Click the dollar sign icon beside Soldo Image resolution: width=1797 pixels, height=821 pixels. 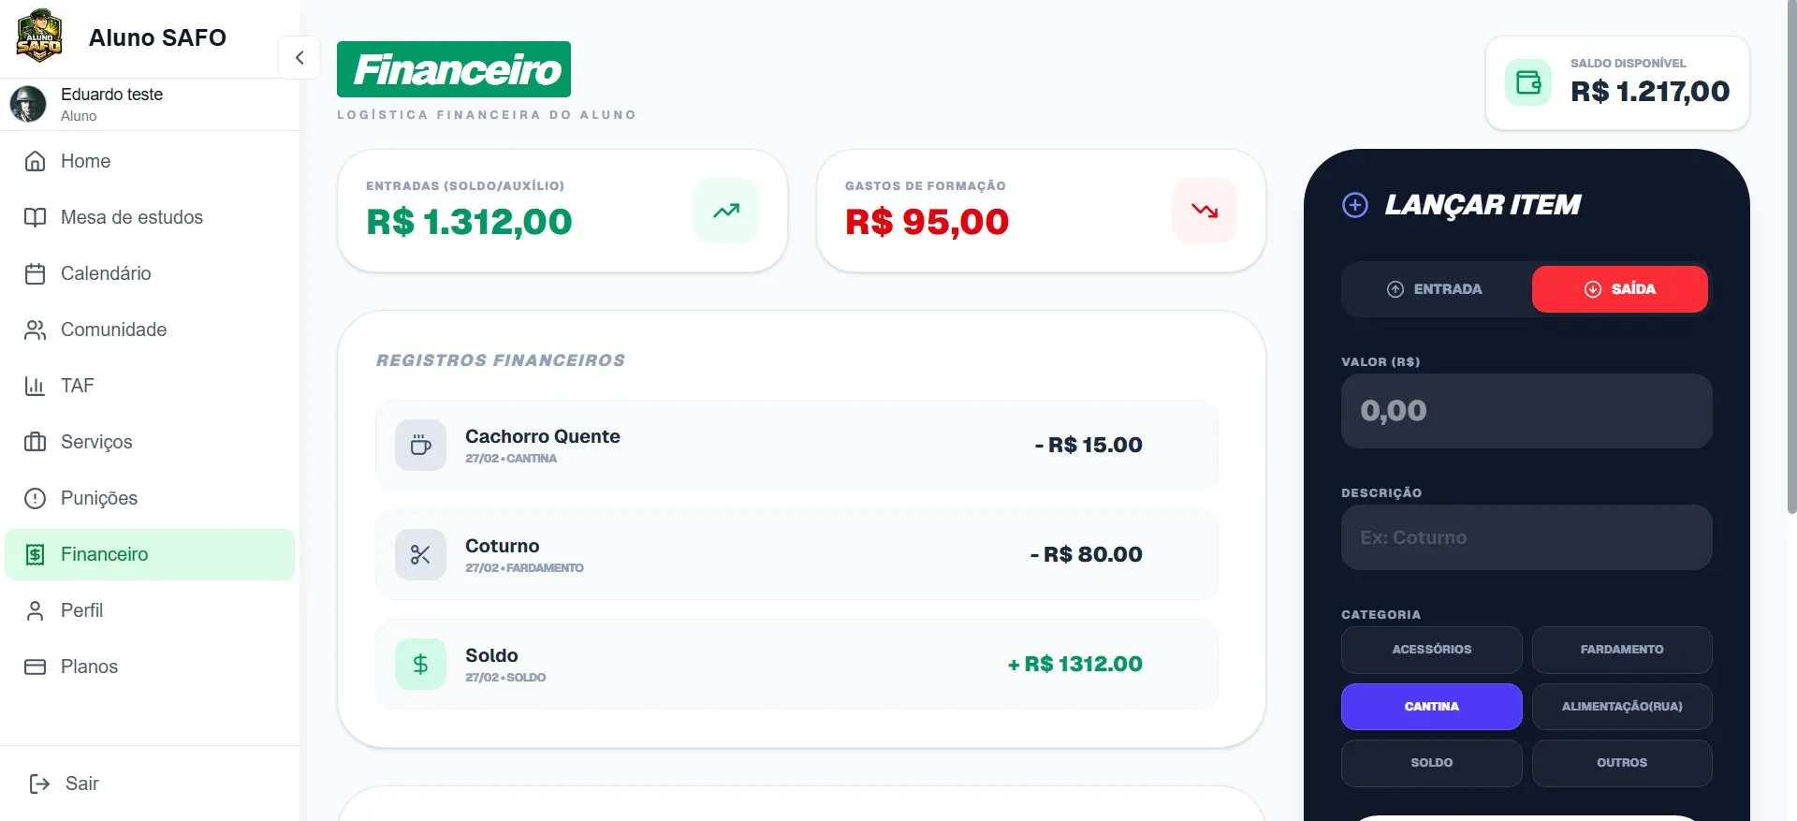(x=420, y=664)
